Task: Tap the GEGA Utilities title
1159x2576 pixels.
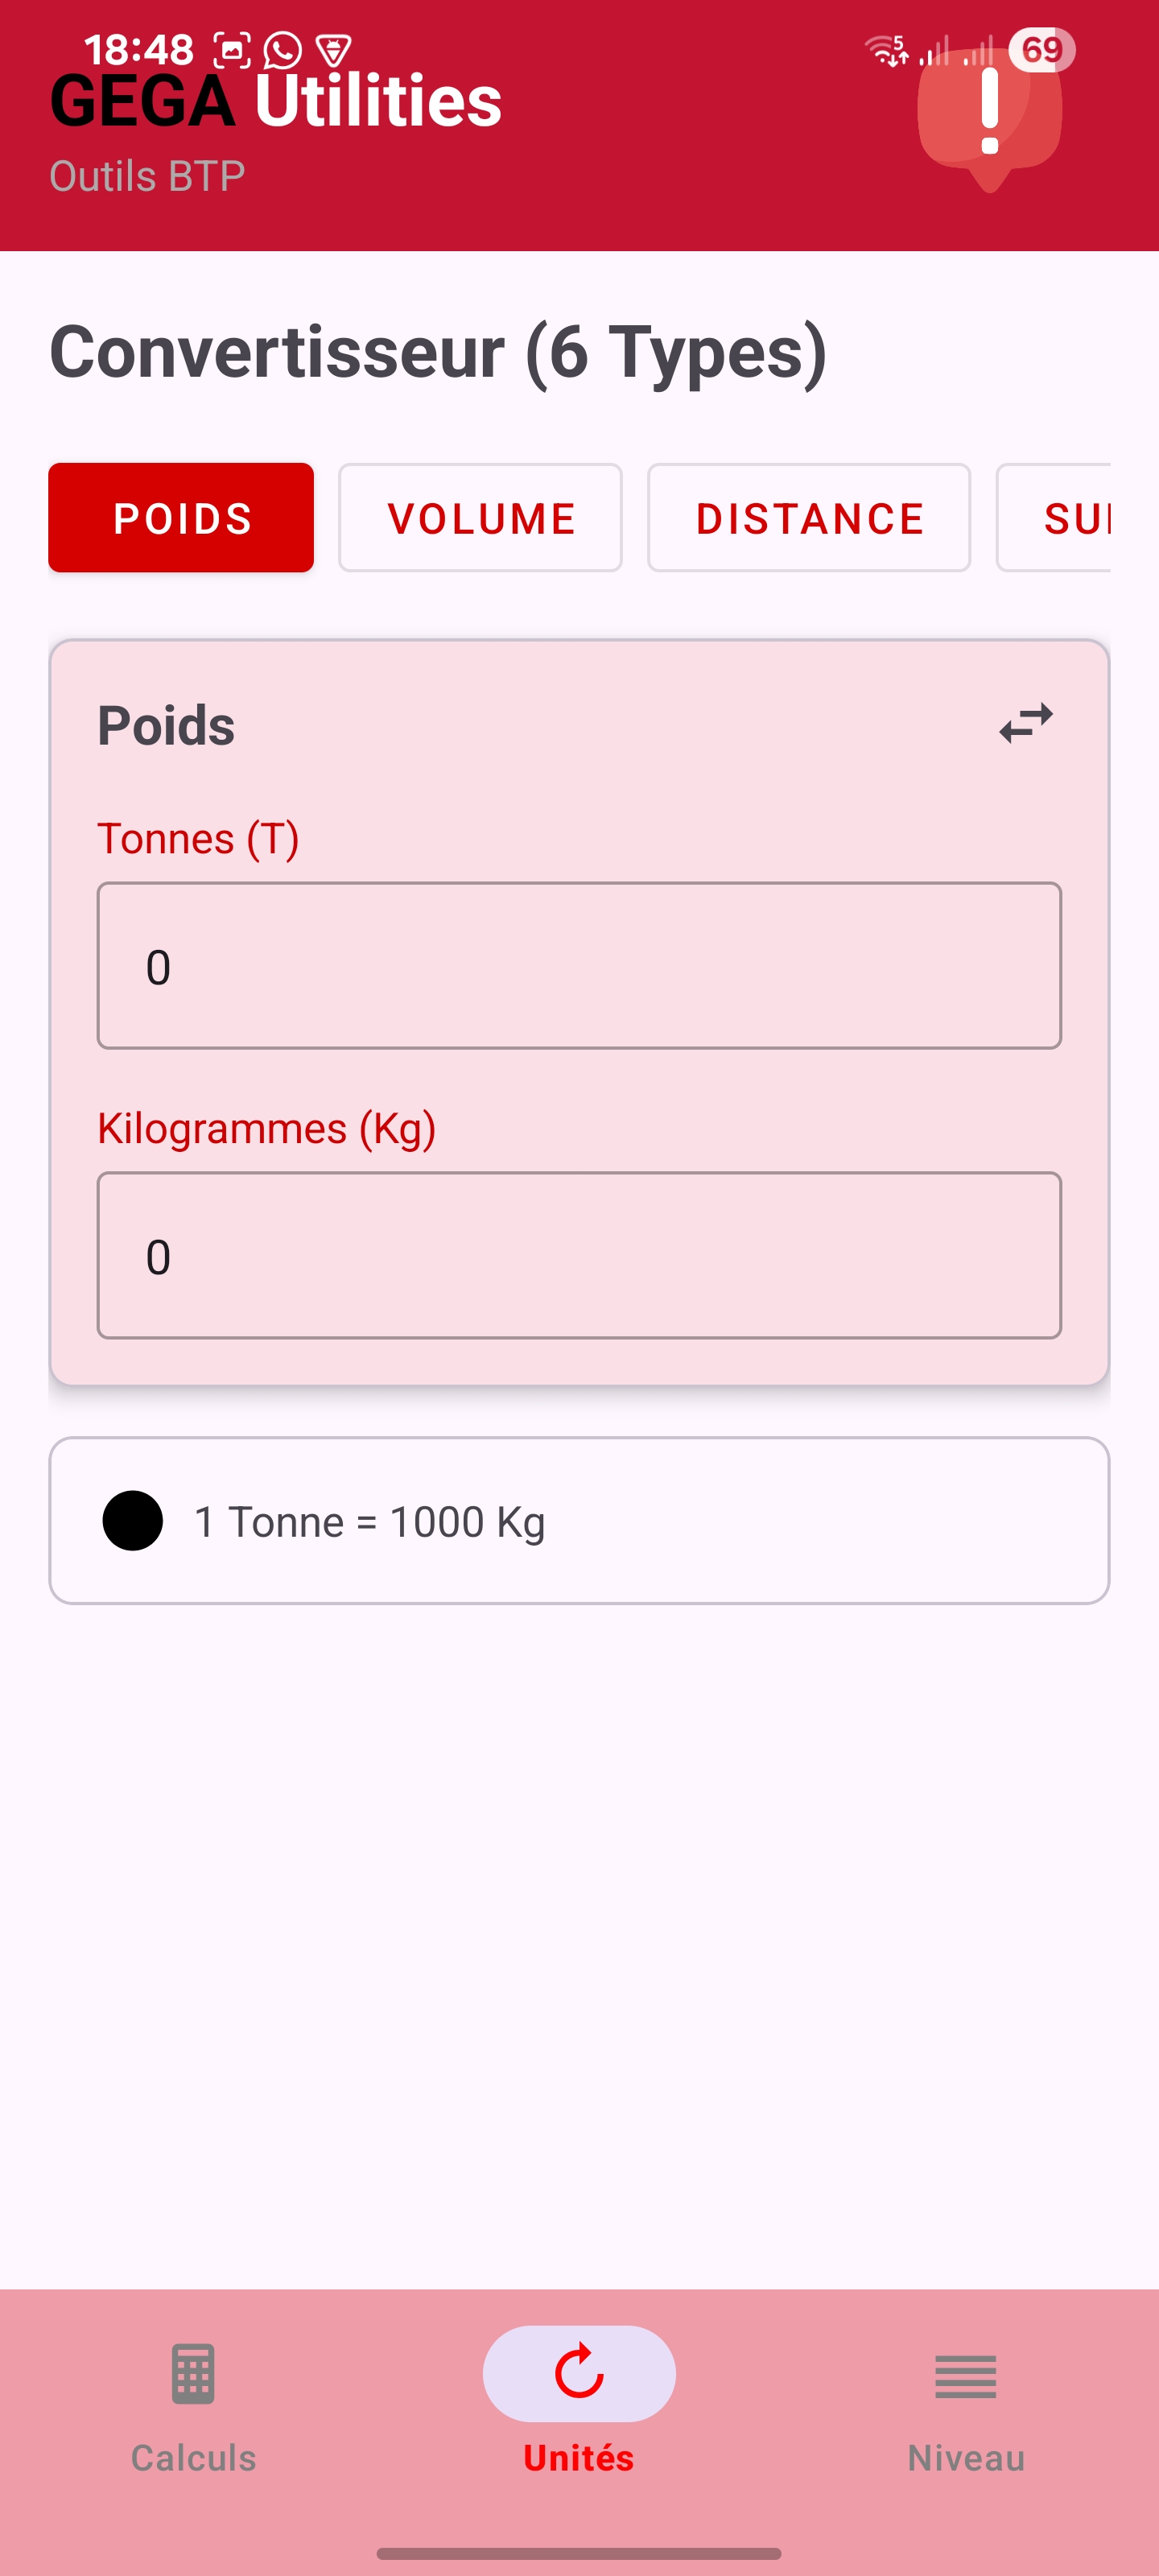Action: coord(276,102)
